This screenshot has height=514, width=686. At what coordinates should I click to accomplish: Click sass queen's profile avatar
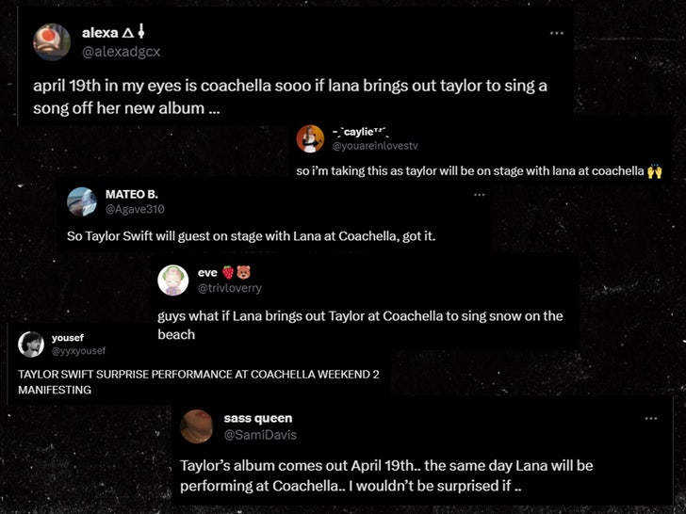tap(196, 426)
